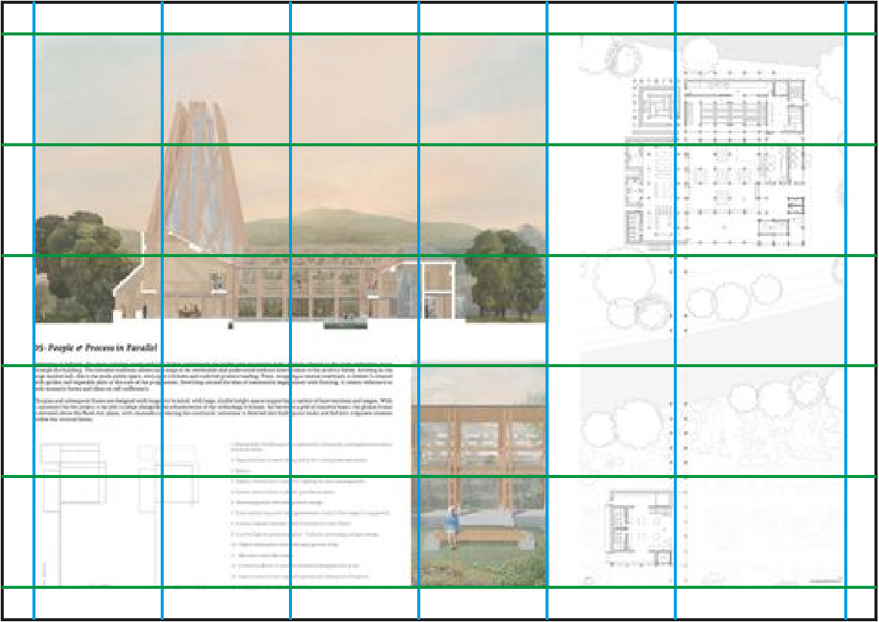Select the small floor plan at bottom right

pyautogui.click(x=641, y=527)
